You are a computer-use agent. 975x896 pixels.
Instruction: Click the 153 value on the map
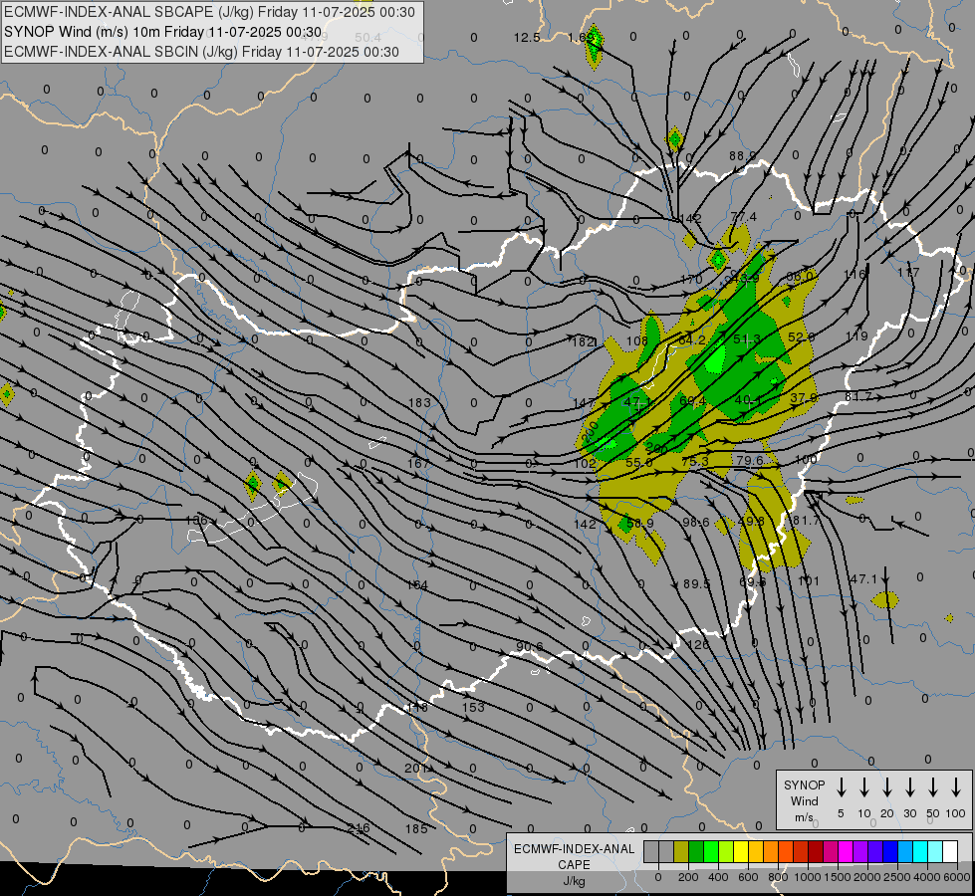473,708
